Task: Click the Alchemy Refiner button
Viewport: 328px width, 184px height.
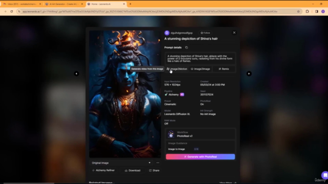Action: pos(104,170)
